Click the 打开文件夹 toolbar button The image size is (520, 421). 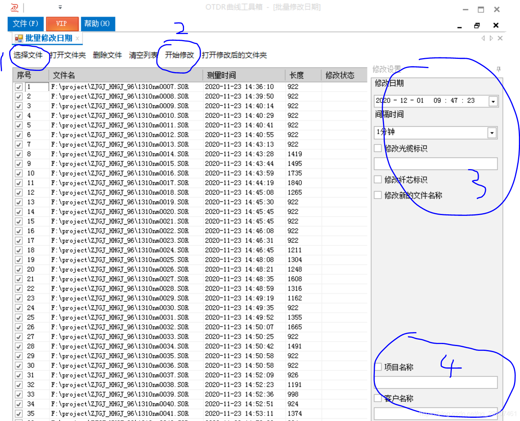click(68, 55)
